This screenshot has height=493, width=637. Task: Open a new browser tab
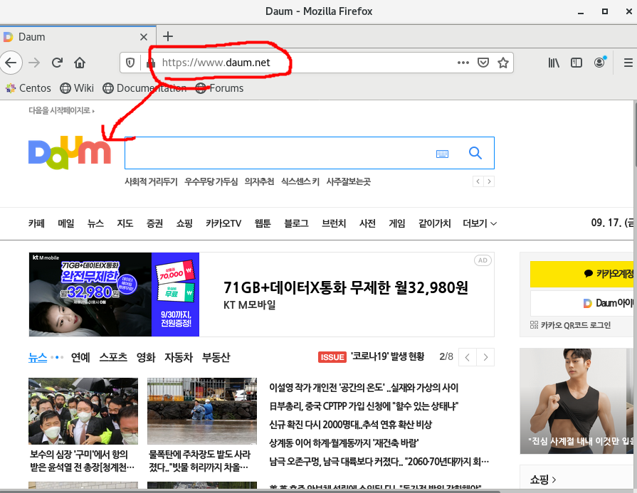pyautogui.click(x=168, y=36)
